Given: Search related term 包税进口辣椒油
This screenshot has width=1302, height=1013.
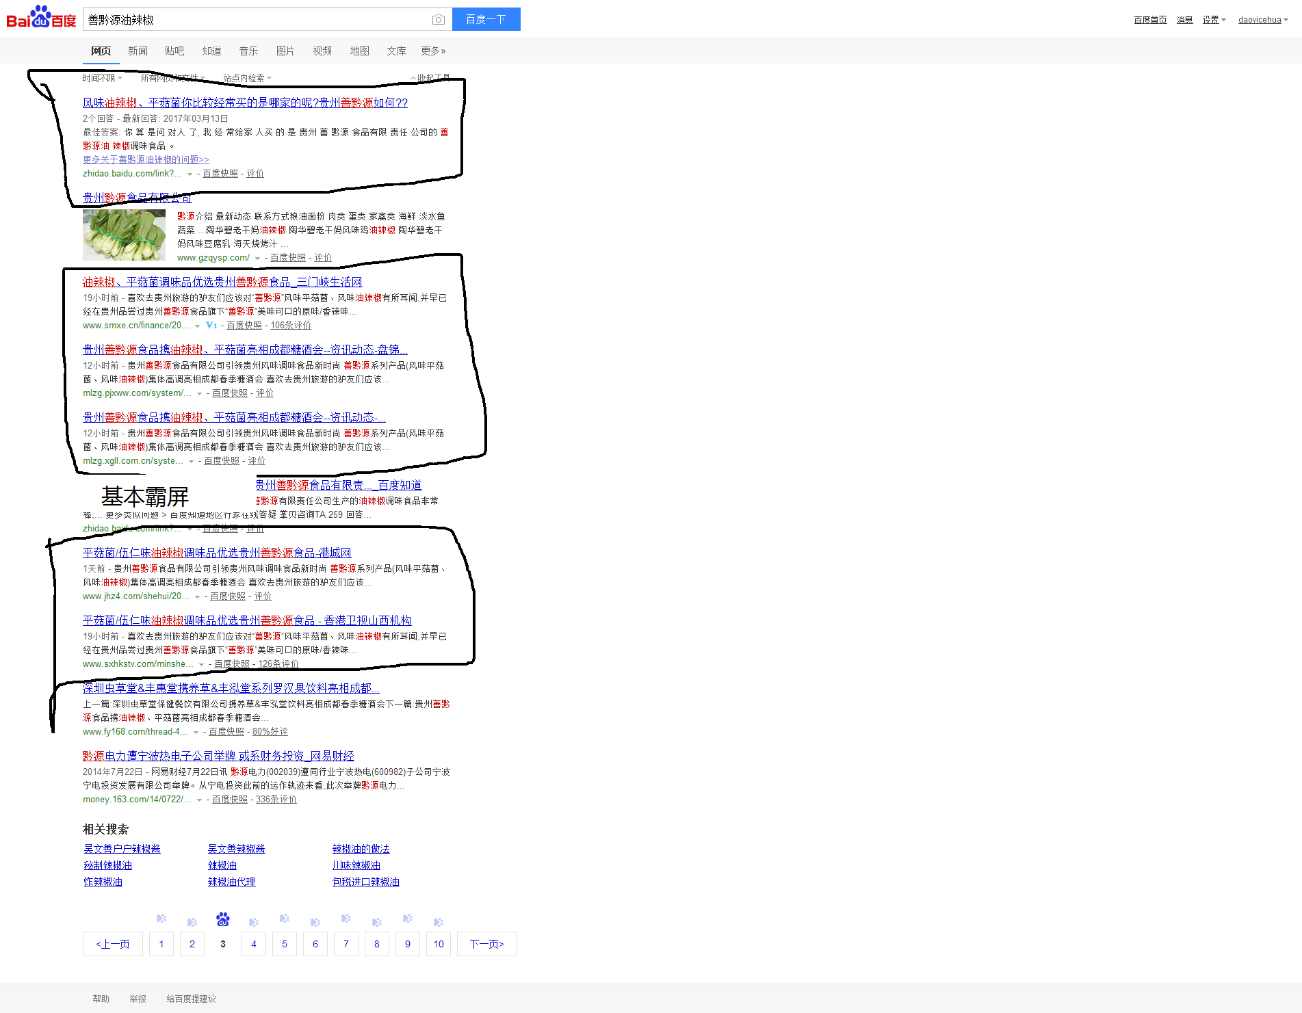Looking at the screenshot, I should click(365, 882).
